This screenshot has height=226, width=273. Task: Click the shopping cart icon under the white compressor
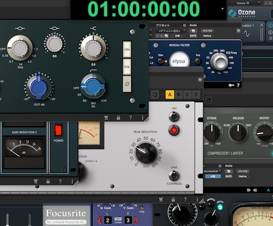(x=161, y=199)
